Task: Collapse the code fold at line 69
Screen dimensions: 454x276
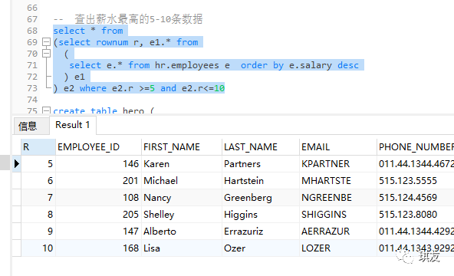Action: [x=46, y=42]
